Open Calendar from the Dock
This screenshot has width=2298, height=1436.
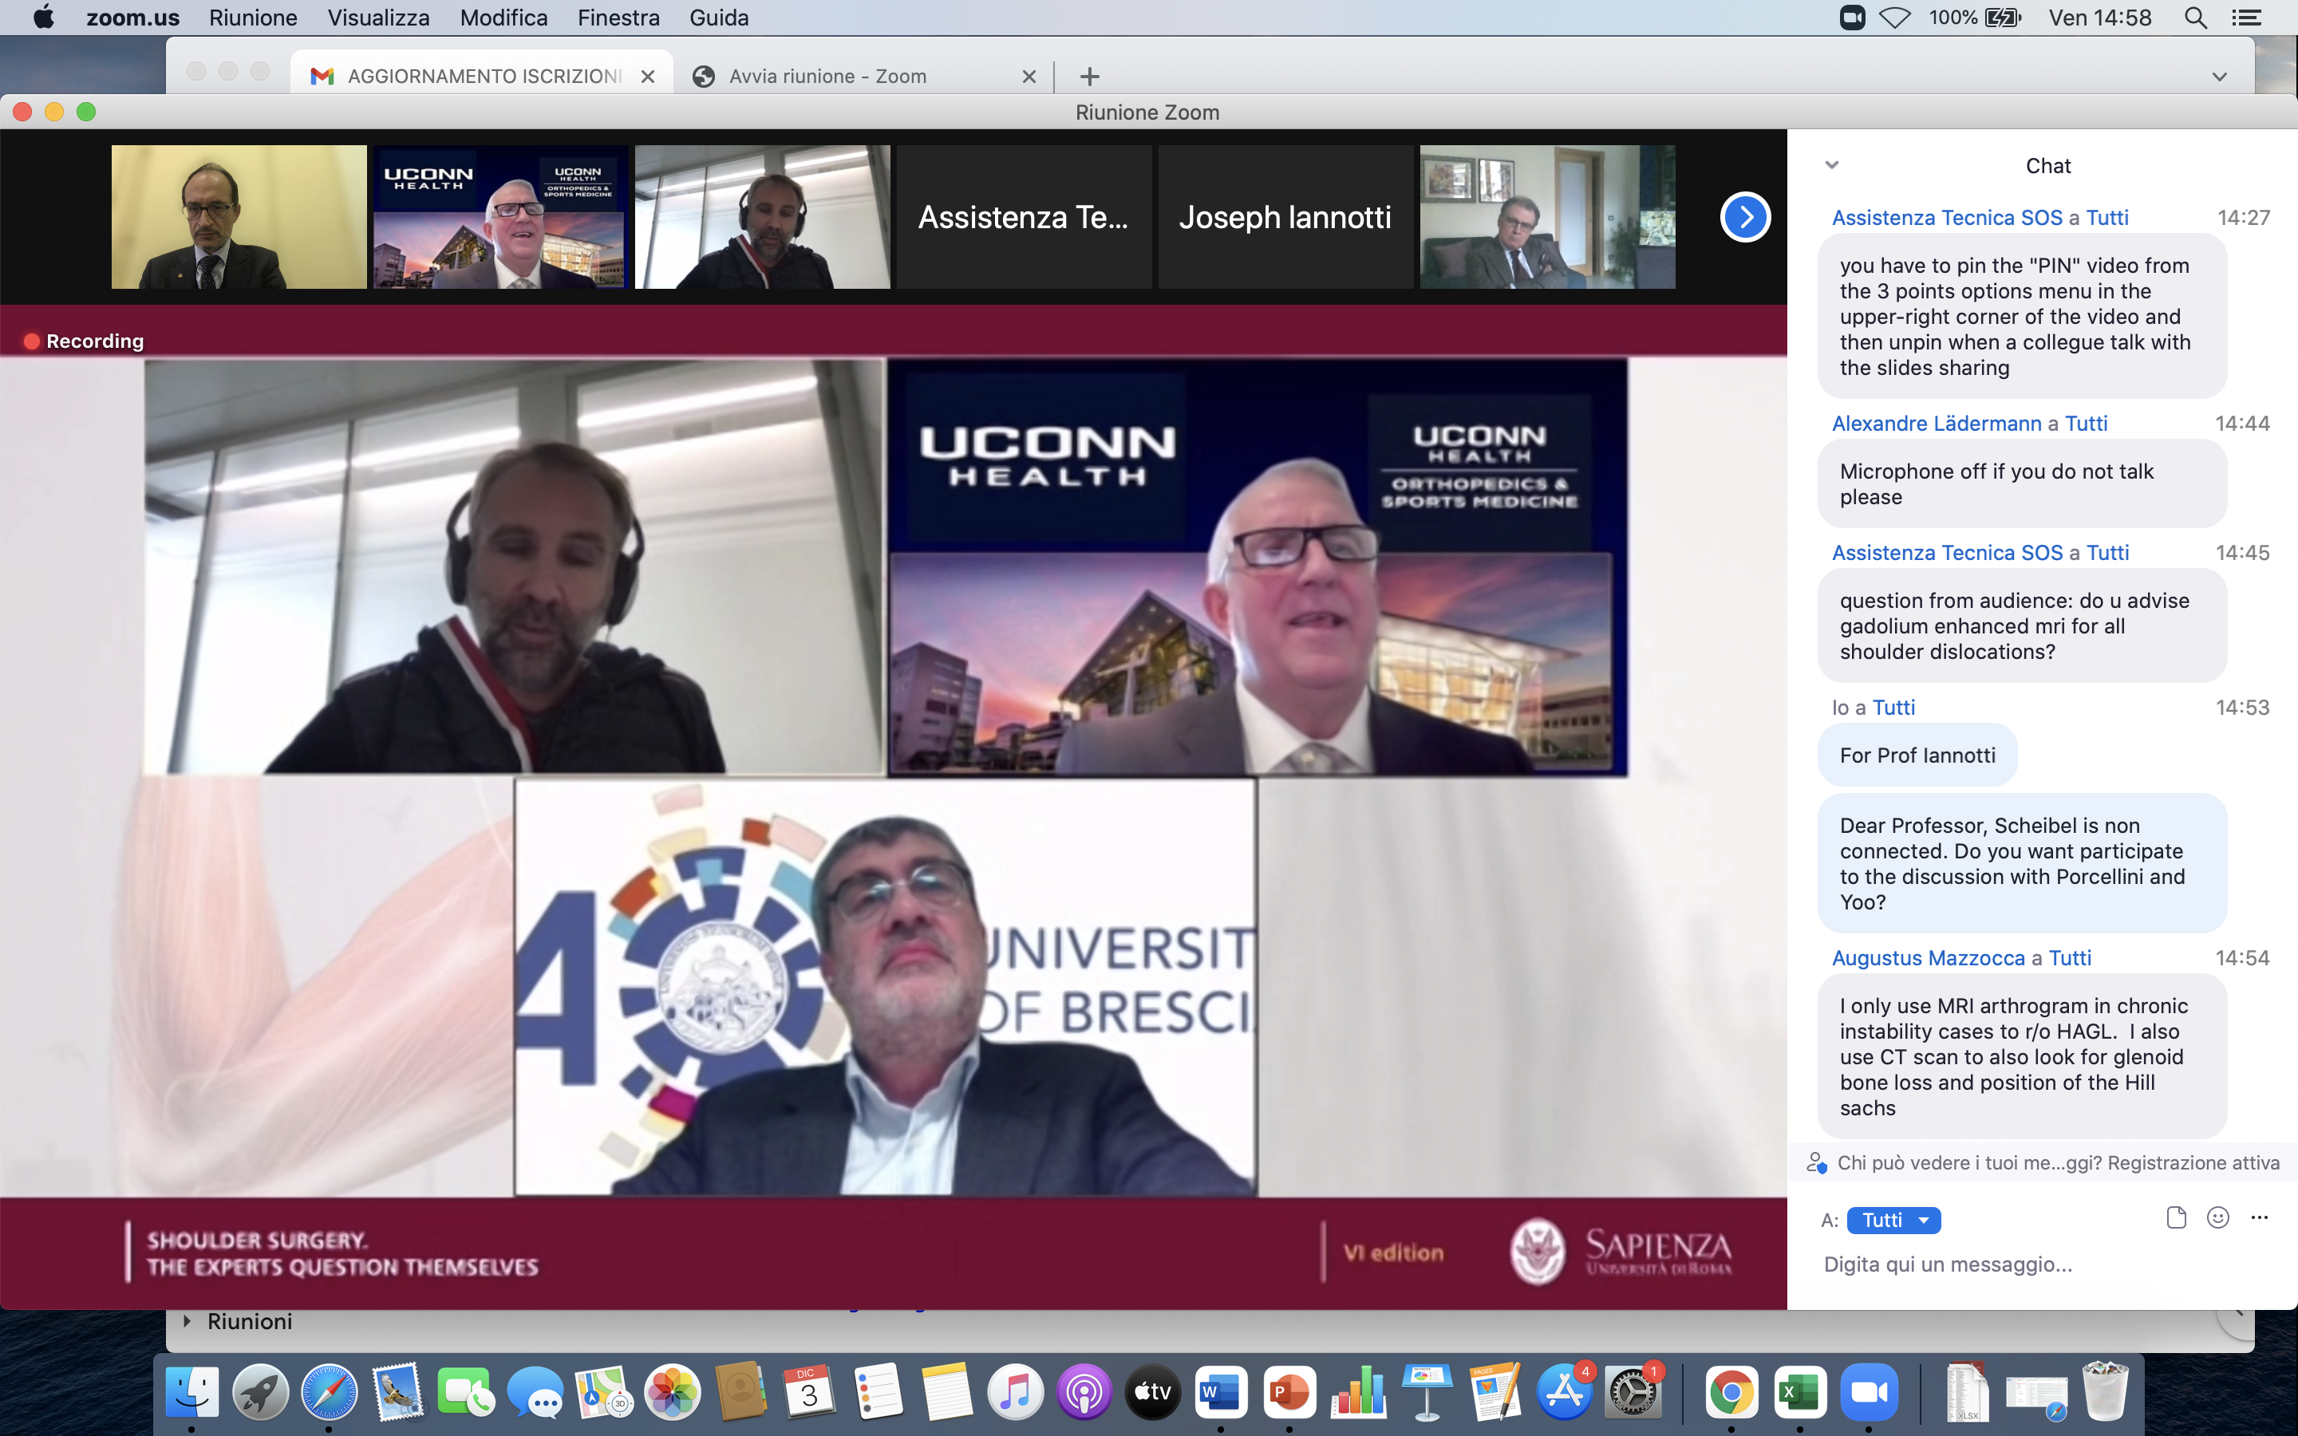coord(809,1393)
